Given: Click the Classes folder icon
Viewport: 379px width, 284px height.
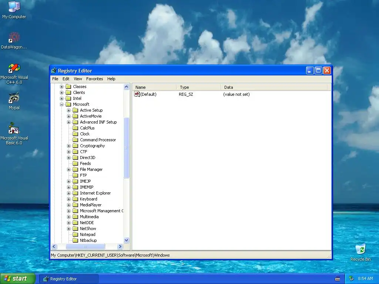Looking at the screenshot, I should (x=68, y=87).
